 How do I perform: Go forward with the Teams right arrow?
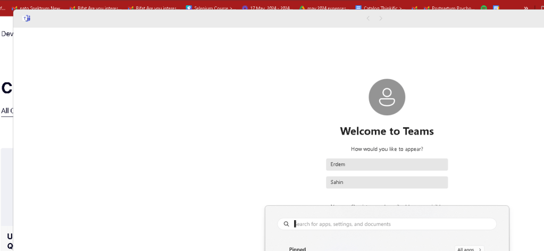click(x=381, y=19)
